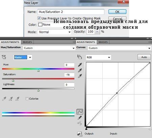This screenshot has height=138, width=152.
Task: Click the Opacity slider arrow button
Action: tap(97, 32)
